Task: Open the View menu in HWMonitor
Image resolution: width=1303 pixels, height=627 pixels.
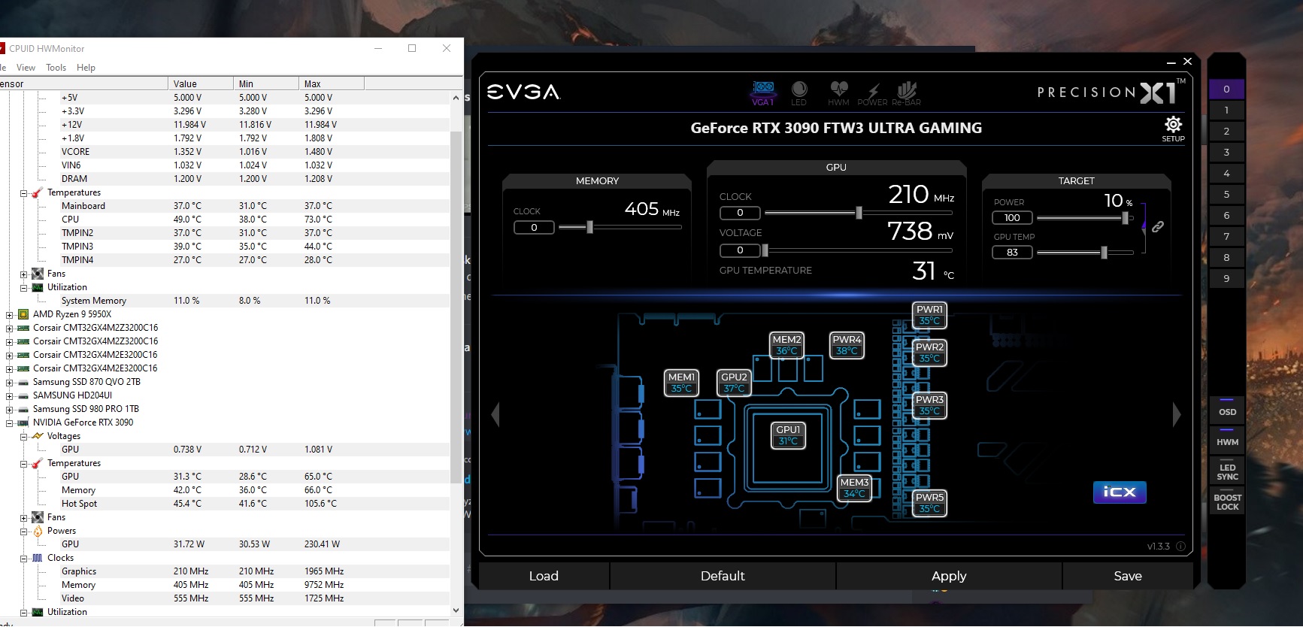Action: pos(26,68)
